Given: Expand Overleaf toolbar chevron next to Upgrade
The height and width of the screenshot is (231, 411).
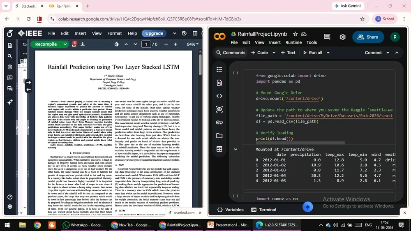Looking at the screenshot, I should (174, 33).
